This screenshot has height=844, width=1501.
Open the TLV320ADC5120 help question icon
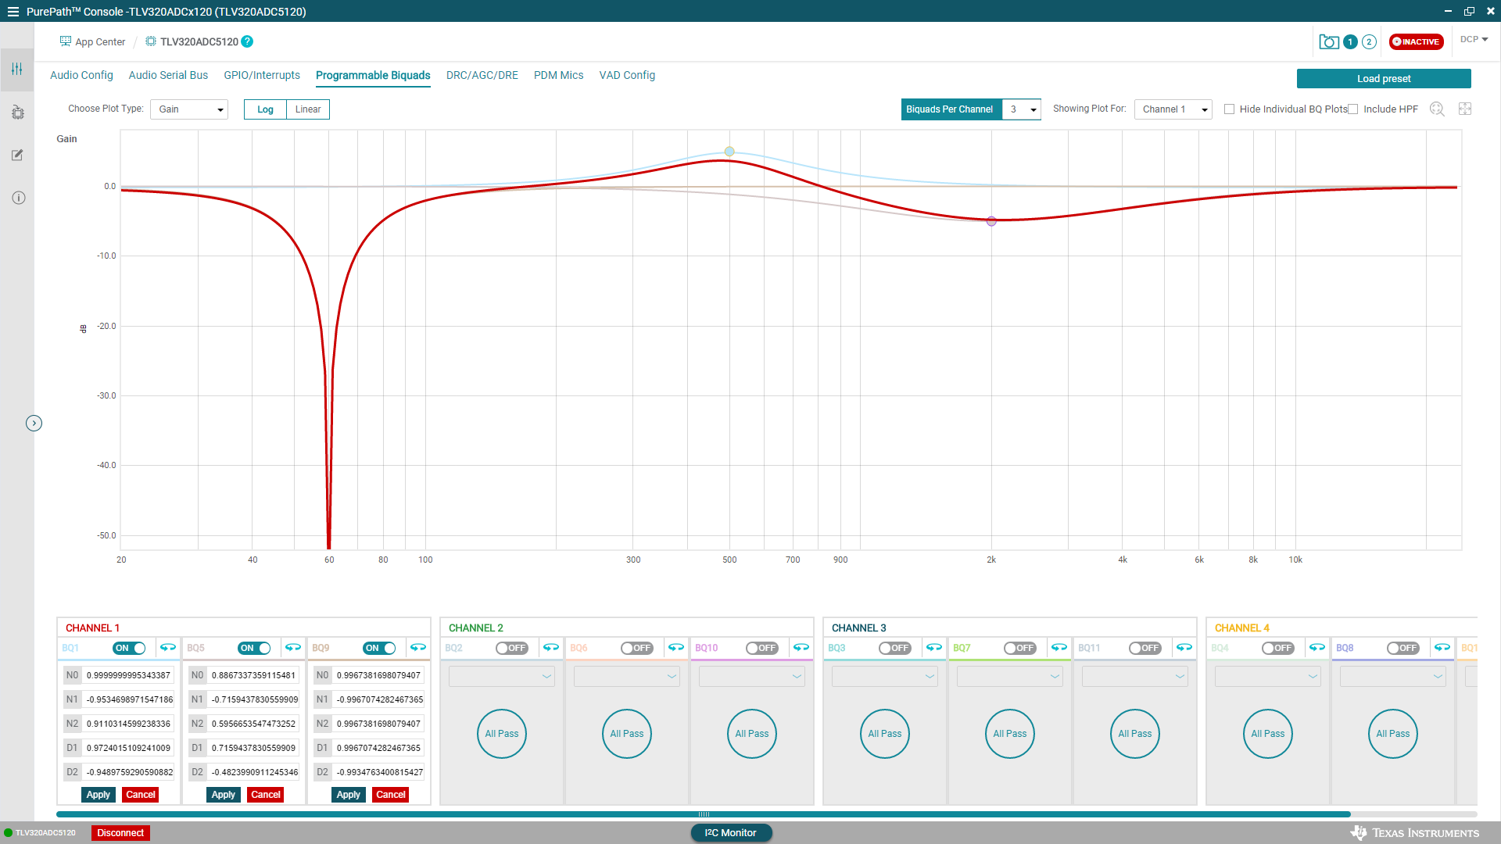(247, 41)
